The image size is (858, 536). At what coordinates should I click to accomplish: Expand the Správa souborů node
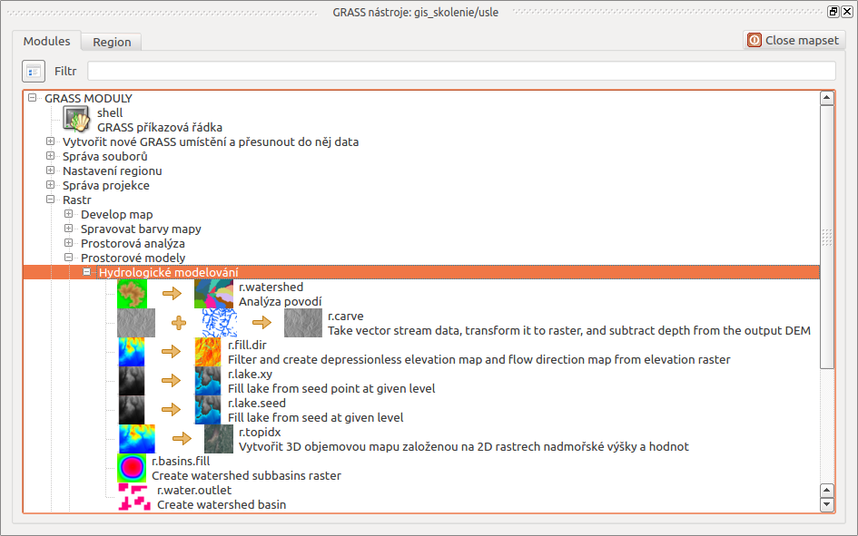(50, 156)
